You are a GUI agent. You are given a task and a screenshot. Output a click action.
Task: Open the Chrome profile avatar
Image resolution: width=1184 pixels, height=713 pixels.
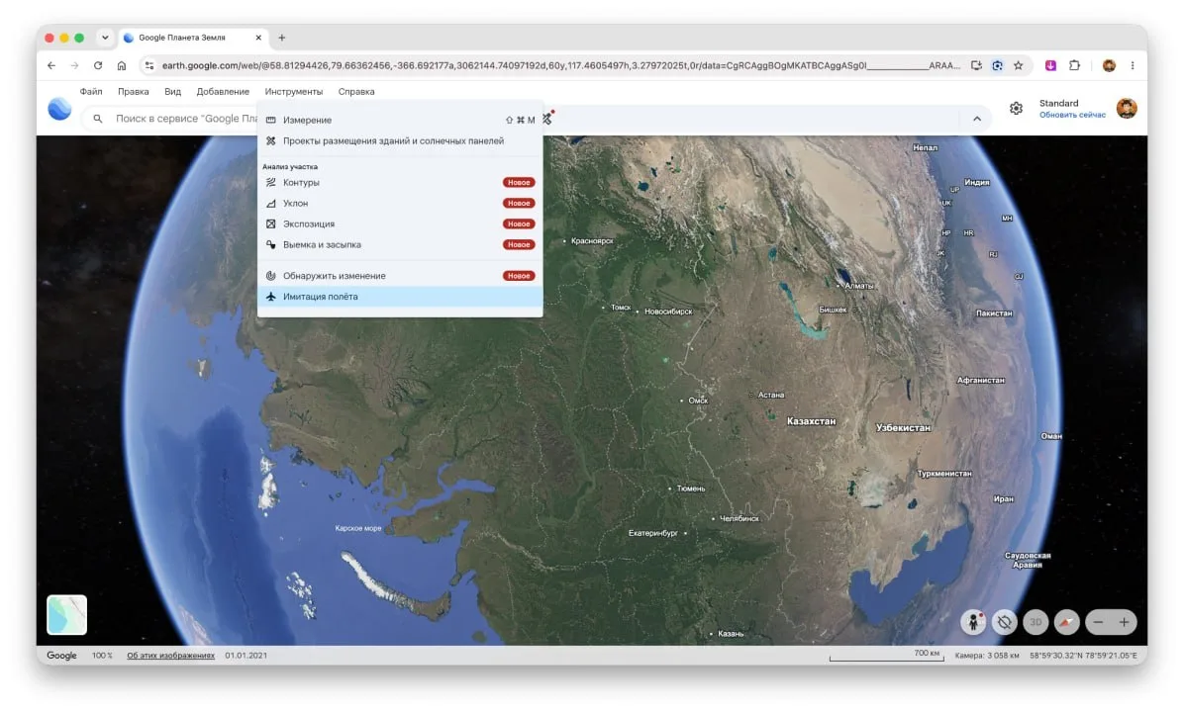(1109, 65)
